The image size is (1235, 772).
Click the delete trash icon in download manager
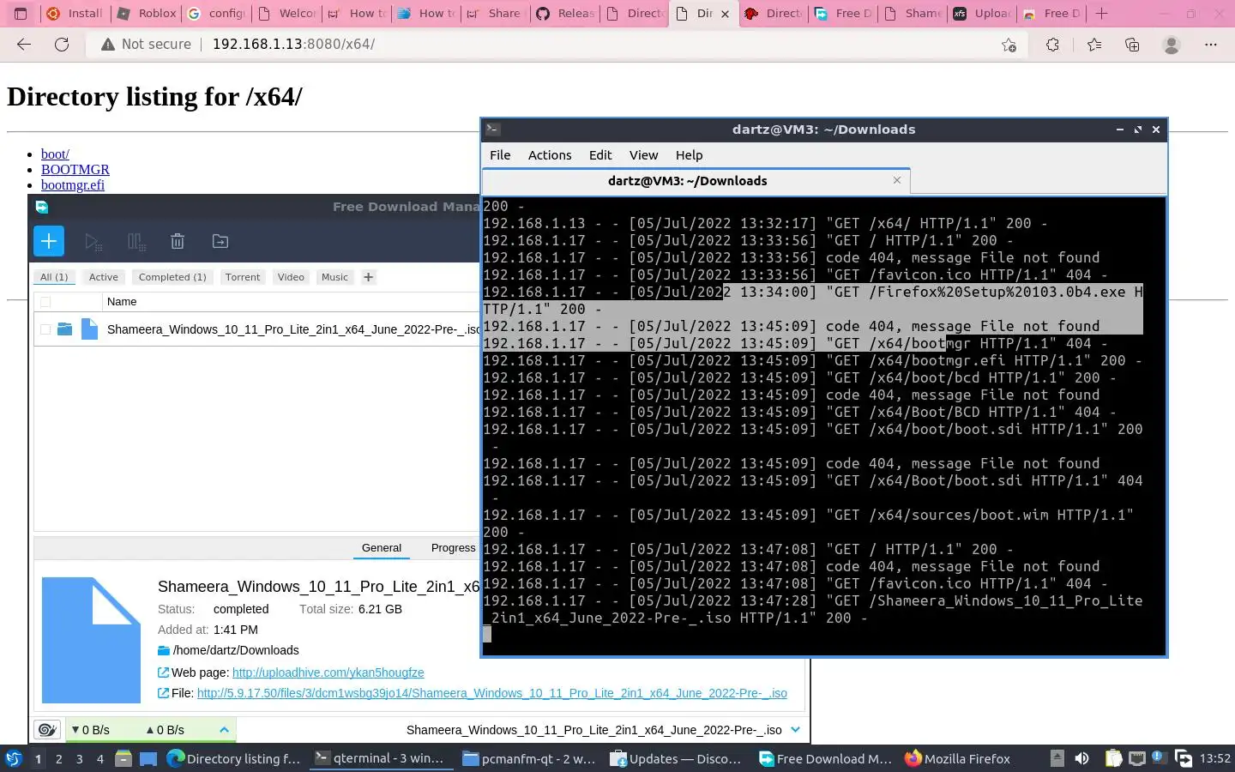click(x=178, y=242)
